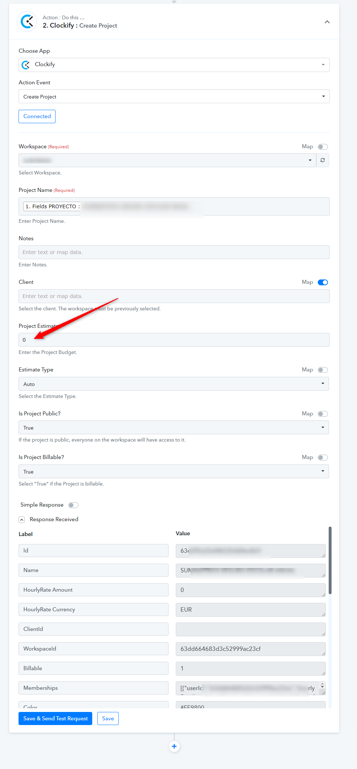Collapse the Response Received section
This screenshot has width=357, height=769.
coord(22,520)
